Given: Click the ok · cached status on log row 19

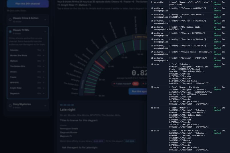Looking at the screenshot, I should (x=217, y=66).
